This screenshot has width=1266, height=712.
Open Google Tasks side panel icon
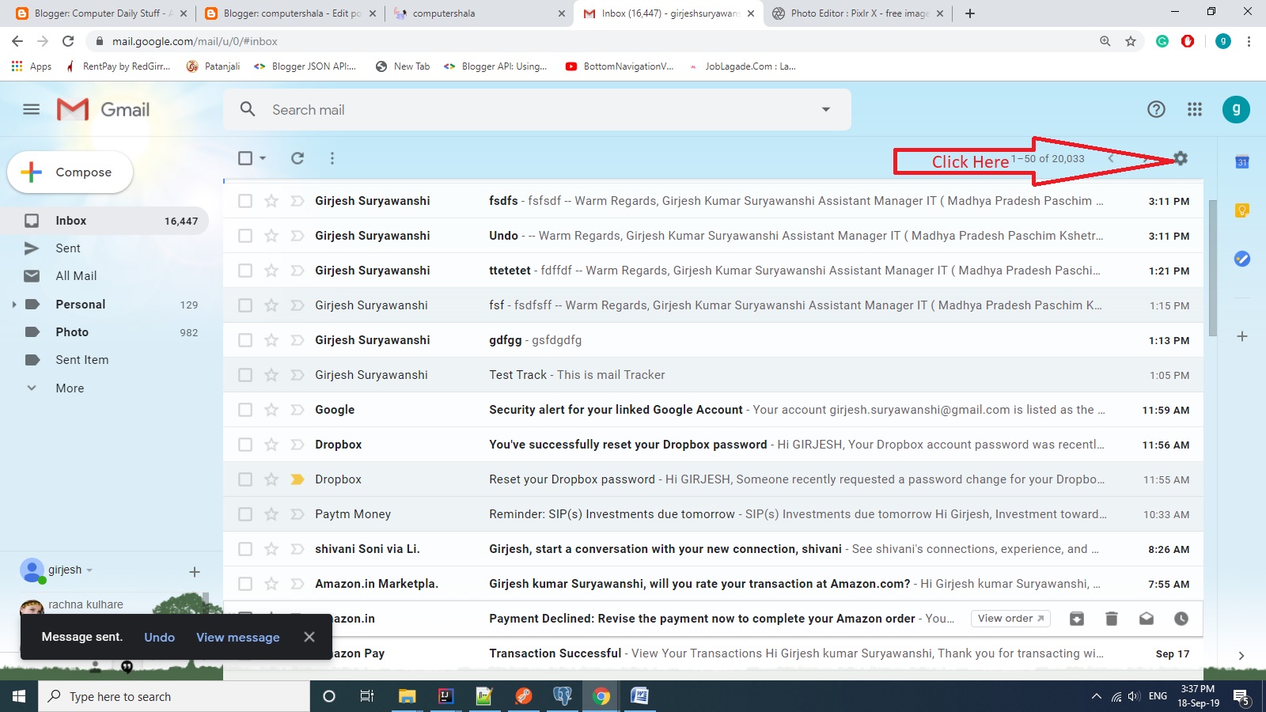[x=1242, y=259]
